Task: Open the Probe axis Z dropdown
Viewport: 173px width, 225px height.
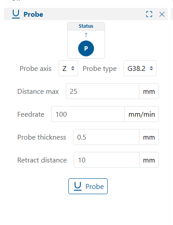Action: (x=68, y=68)
